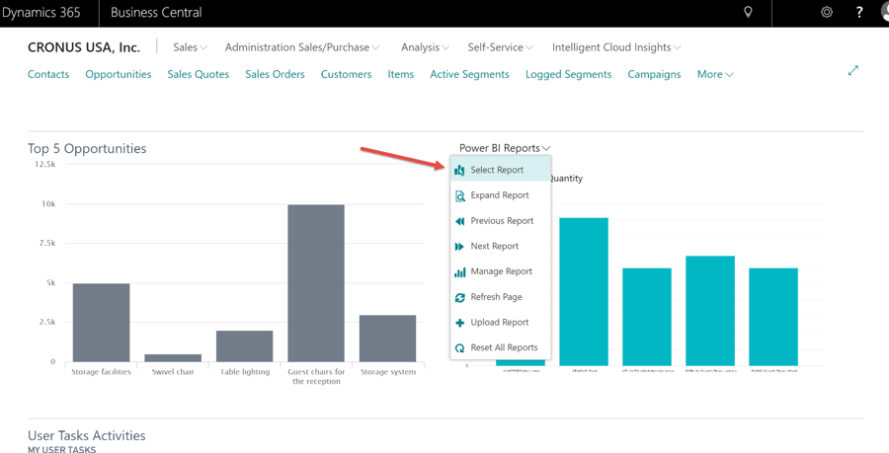Choose Next Report menu entry

[x=500, y=247]
